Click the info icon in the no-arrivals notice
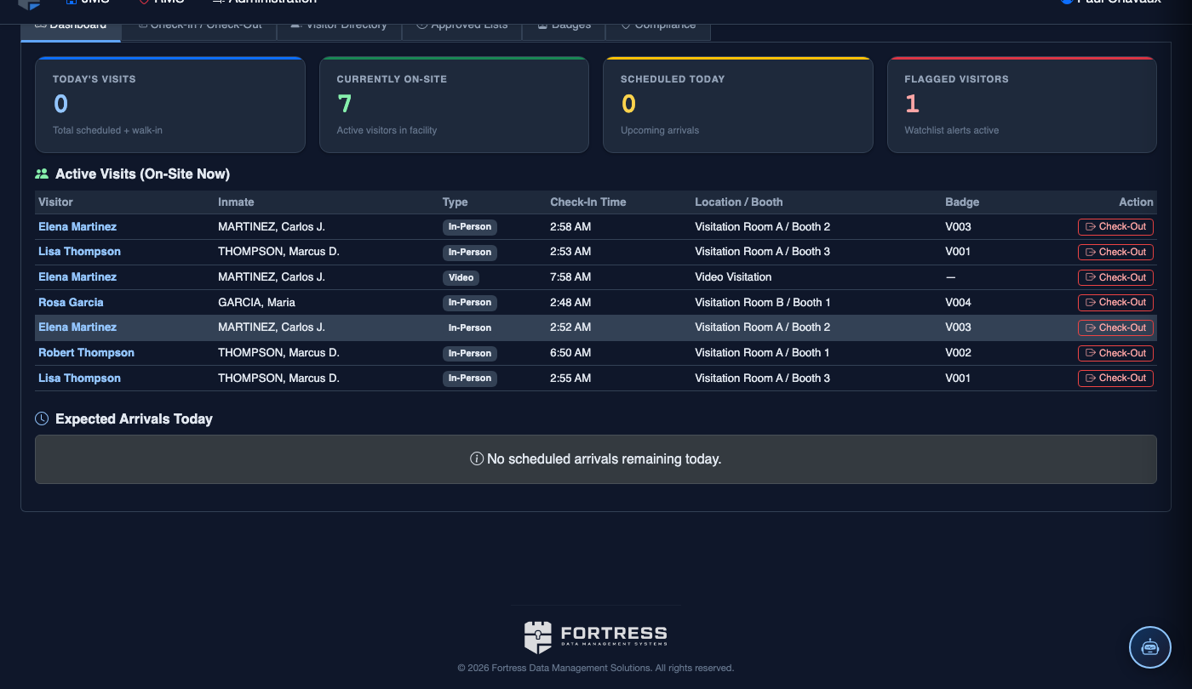The width and height of the screenshot is (1192, 689). [x=477, y=458]
